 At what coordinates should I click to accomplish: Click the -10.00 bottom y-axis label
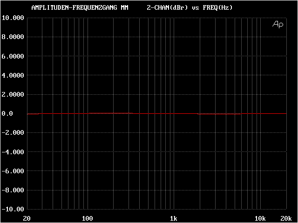pyautogui.click(x=13, y=209)
